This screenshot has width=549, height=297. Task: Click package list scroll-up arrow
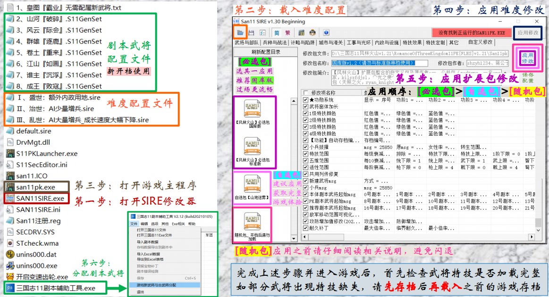[x=294, y=101]
